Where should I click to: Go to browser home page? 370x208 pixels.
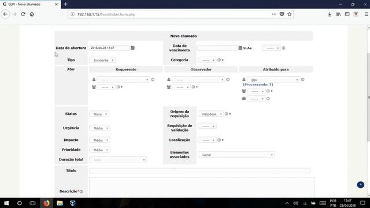point(32,14)
